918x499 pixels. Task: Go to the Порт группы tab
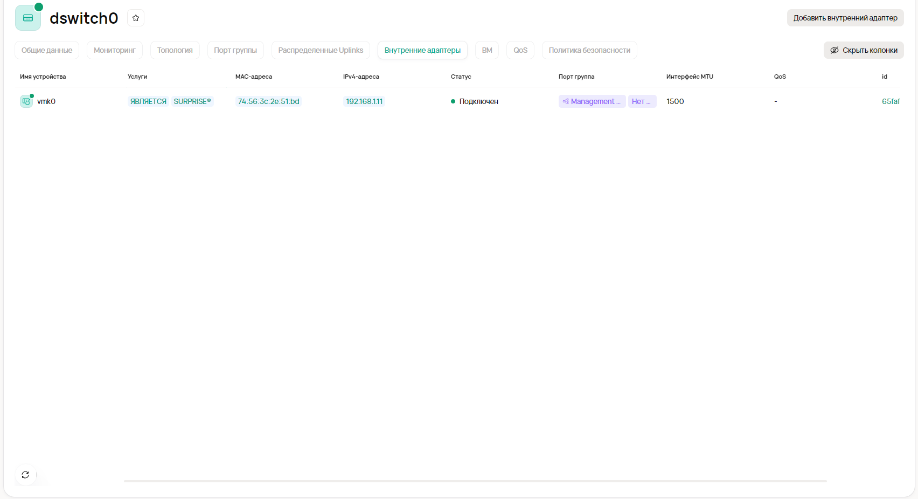point(235,50)
